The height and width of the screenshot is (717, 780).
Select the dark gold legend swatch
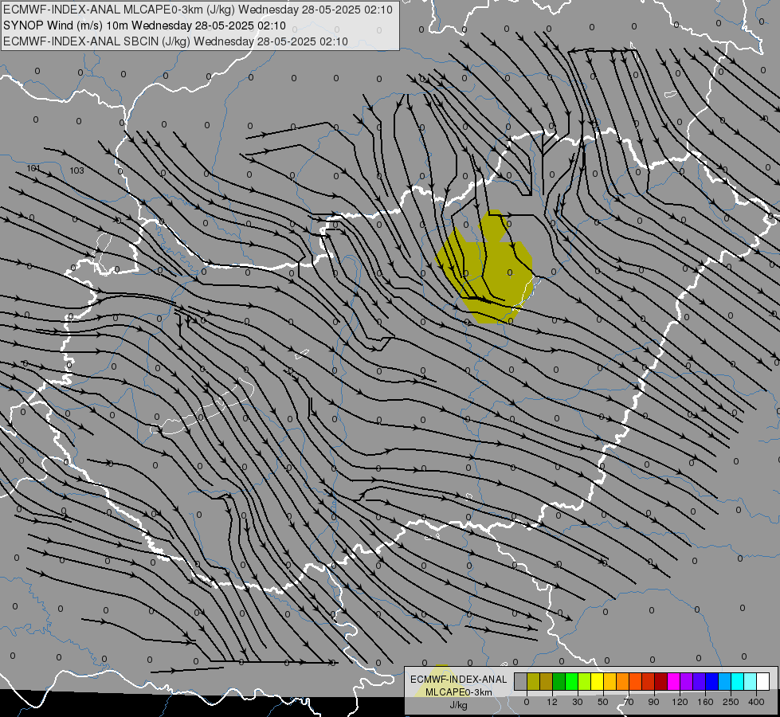547,681
